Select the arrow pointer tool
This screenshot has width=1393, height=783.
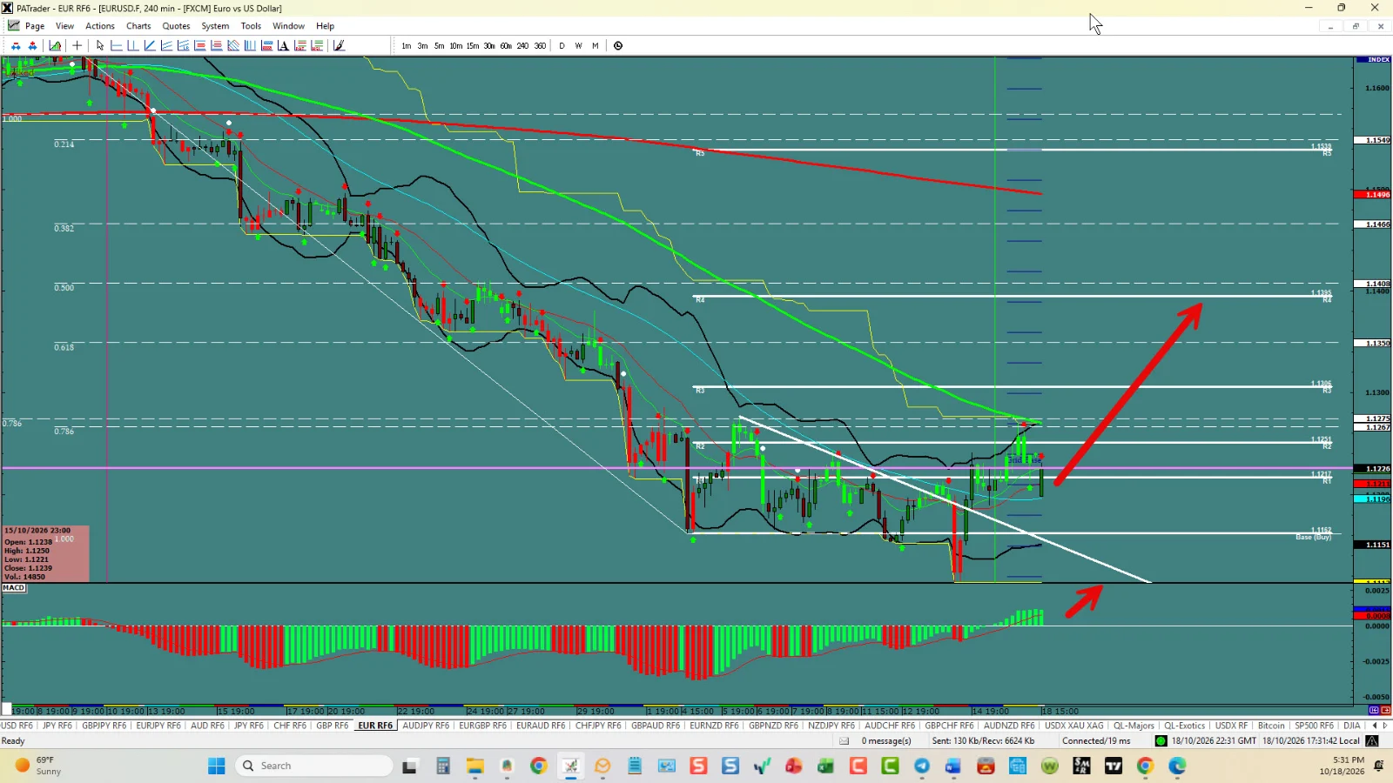[x=100, y=45]
